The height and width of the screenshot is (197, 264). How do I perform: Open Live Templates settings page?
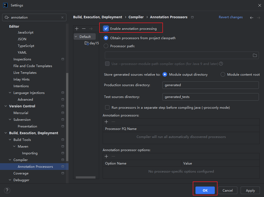point(25,73)
